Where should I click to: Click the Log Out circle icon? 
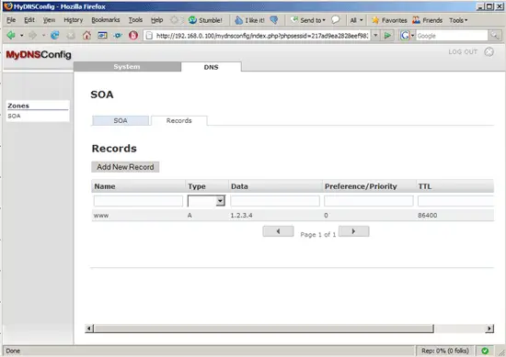[x=489, y=51]
